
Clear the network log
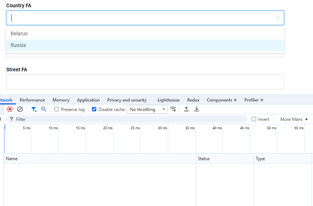click(20, 109)
